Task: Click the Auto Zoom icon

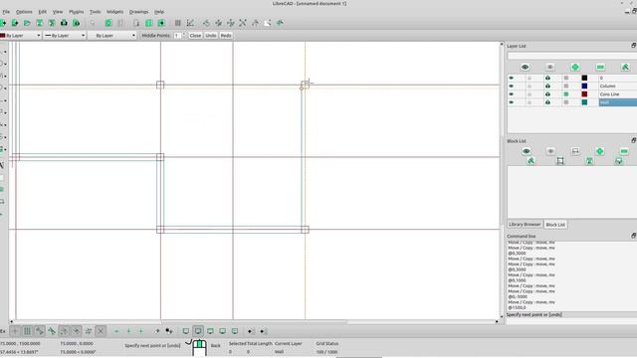Action: coord(243,23)
